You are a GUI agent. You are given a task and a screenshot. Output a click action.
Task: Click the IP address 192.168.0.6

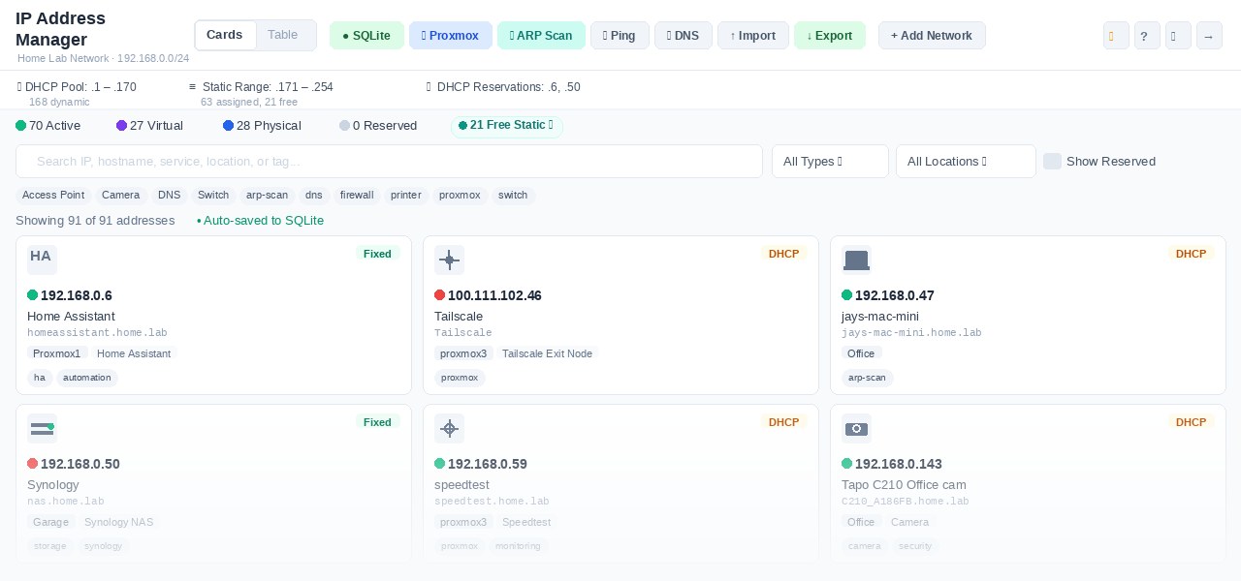(77, 295)
